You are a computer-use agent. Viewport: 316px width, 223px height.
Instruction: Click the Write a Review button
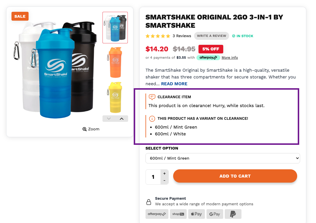pyautogui.click(x=211, y=36)
